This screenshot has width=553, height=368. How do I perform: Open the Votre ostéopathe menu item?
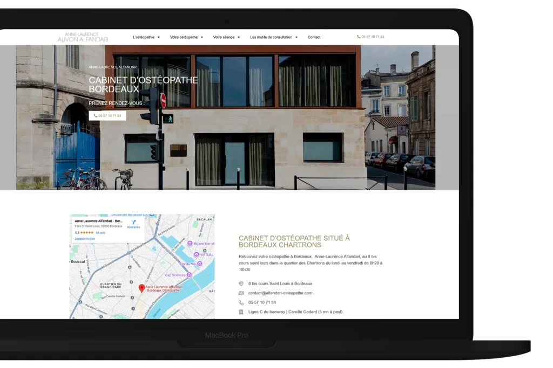[184, 37]
